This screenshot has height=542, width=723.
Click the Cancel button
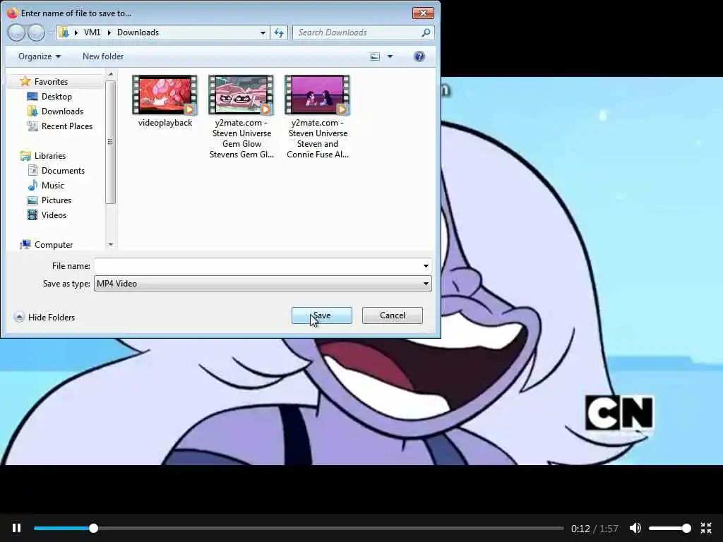pyautogui.click(x=393, y=315)
